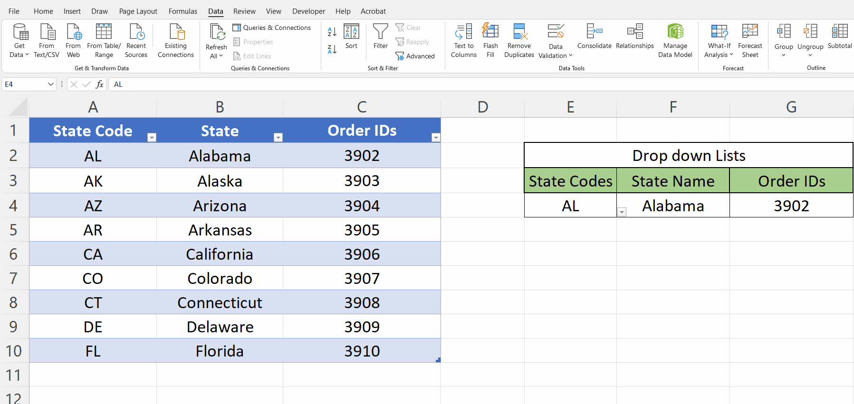Launch Text to Columns wizard
Viewport: 854px width, 404px height.
tap(464, 41)
